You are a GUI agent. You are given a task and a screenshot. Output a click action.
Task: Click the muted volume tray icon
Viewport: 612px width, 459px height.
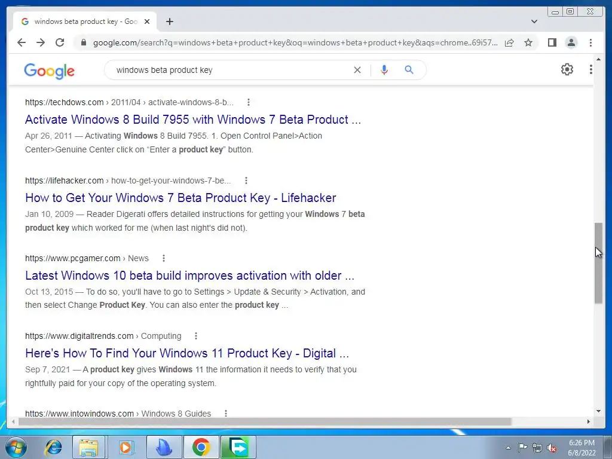point(552,448)
